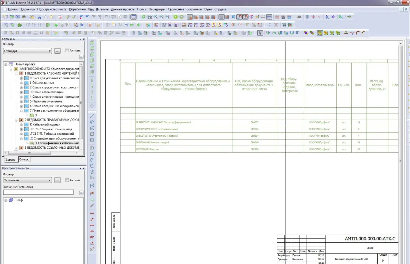
Task: Select the Rectangle drawing tool
Action: 92,134
